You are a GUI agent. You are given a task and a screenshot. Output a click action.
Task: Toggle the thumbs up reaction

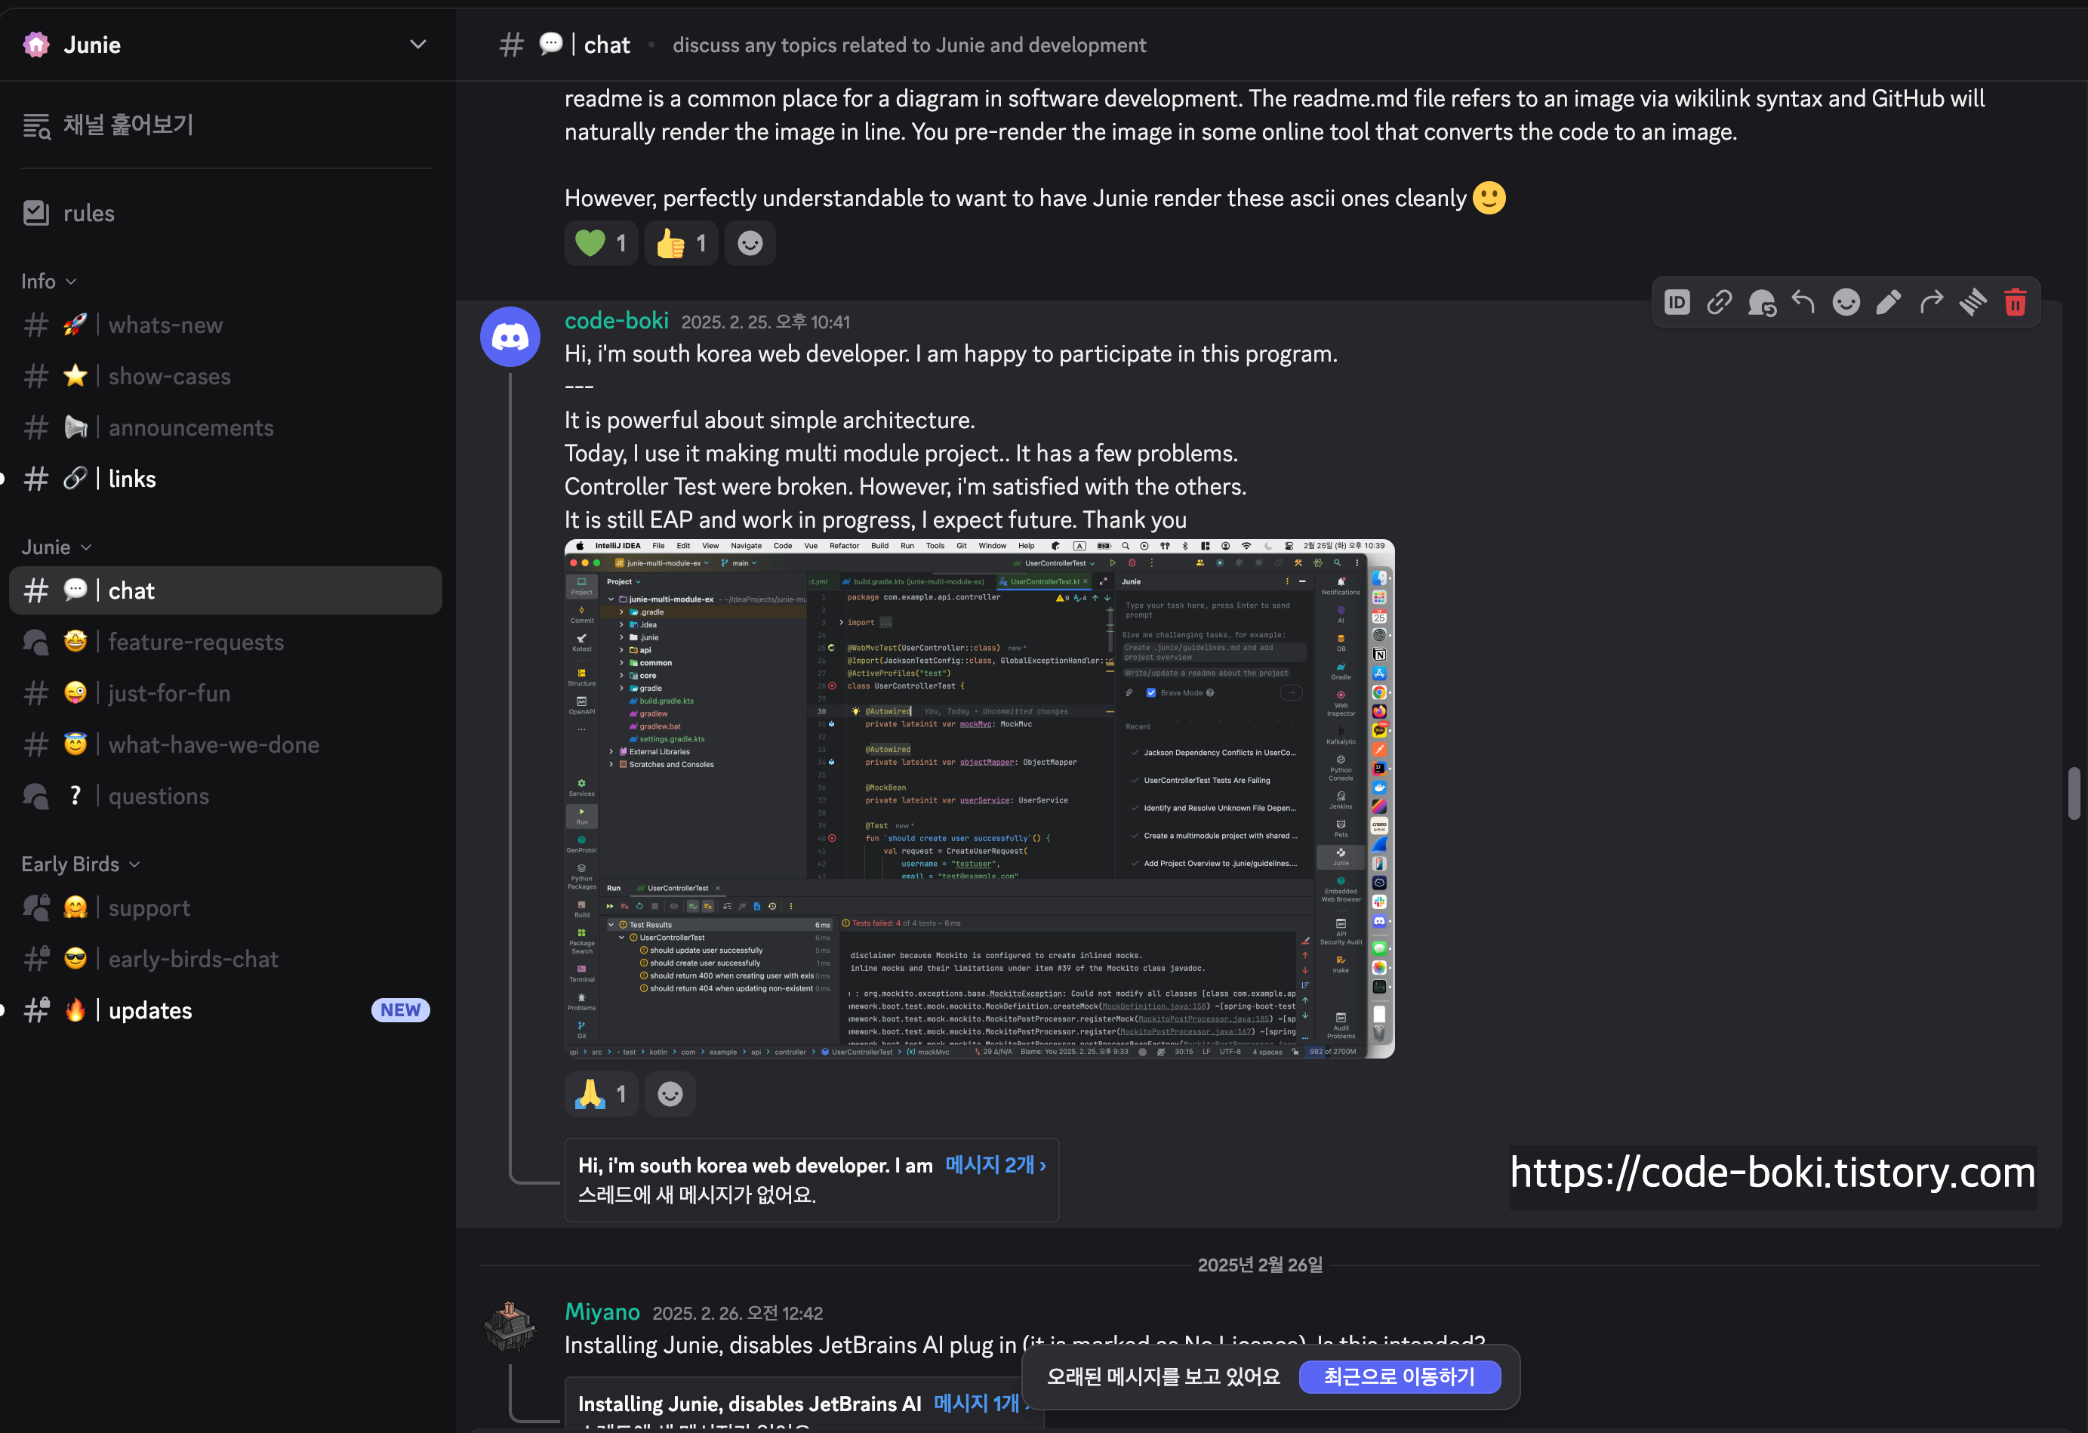(x=681, y=243)
